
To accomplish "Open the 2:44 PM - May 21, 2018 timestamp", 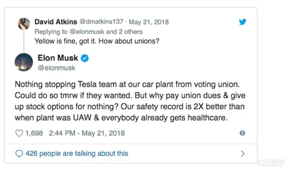I will pyautogui.click(x=87, y=133).
